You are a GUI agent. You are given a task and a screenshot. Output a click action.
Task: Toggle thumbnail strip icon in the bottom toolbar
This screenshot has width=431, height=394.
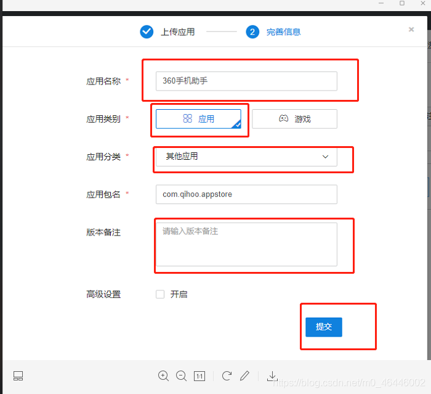click(x=18, y=376)
